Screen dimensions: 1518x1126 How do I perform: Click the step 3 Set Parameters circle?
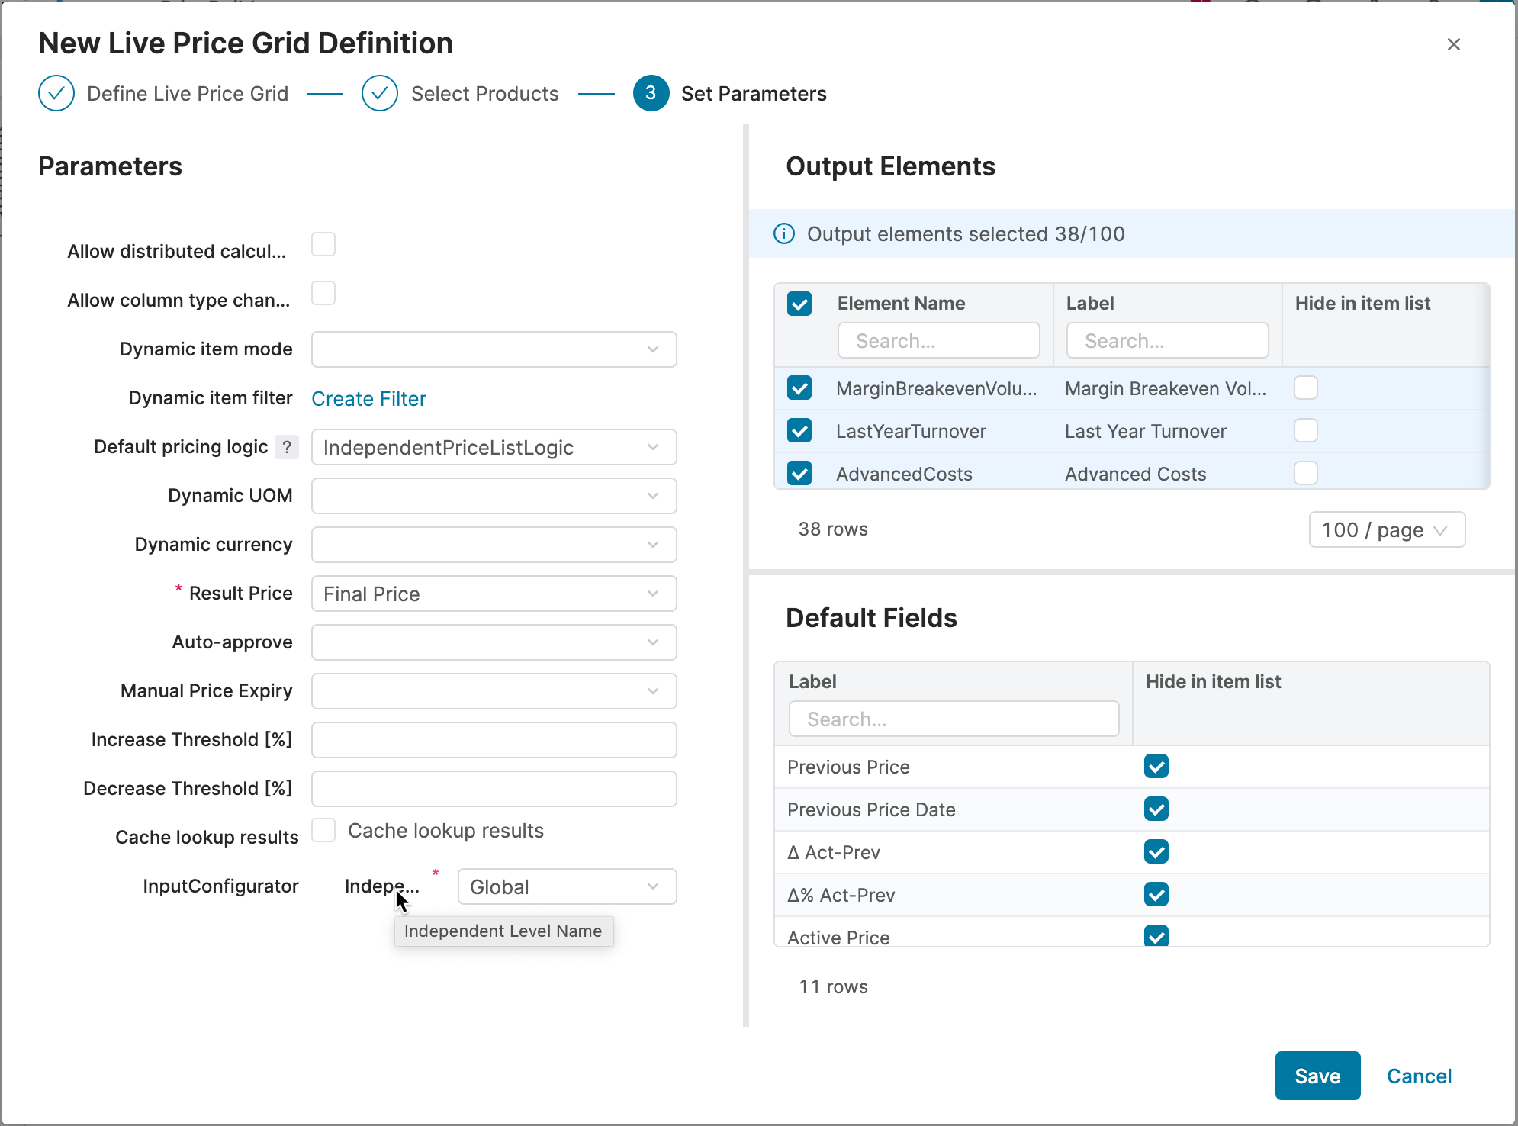(x=651, y=93)
